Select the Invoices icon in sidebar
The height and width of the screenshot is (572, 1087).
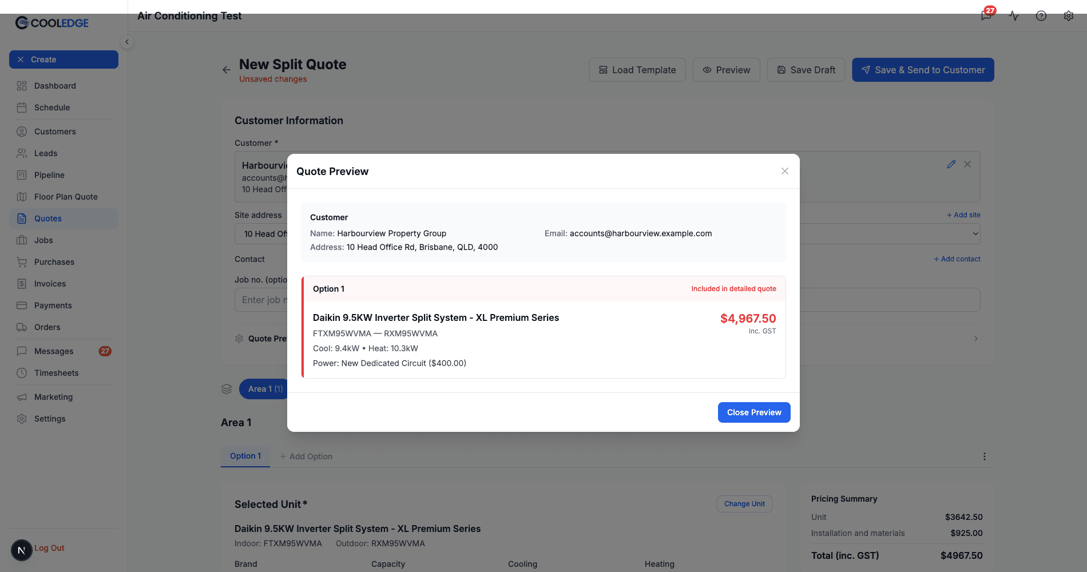(x=22, y=284)
